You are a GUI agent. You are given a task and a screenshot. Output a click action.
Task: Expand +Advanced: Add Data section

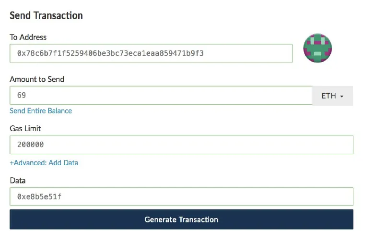(44, 163)
